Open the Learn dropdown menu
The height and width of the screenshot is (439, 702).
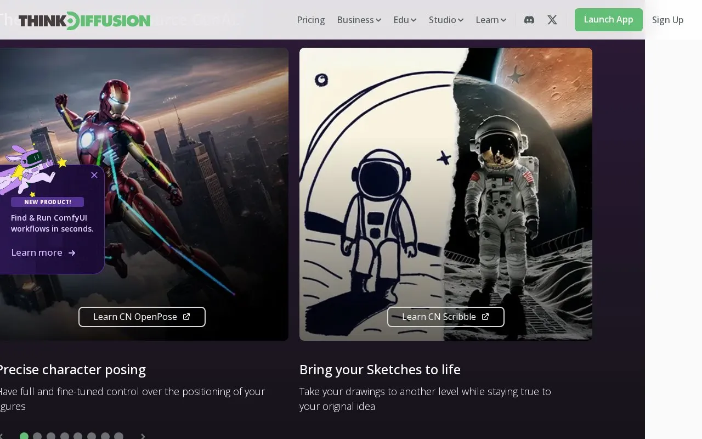tap(491, 20)
